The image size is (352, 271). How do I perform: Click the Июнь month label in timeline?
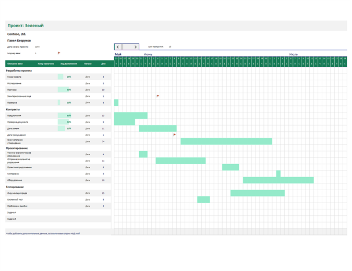pyautogui.click(x=148, y=54)
